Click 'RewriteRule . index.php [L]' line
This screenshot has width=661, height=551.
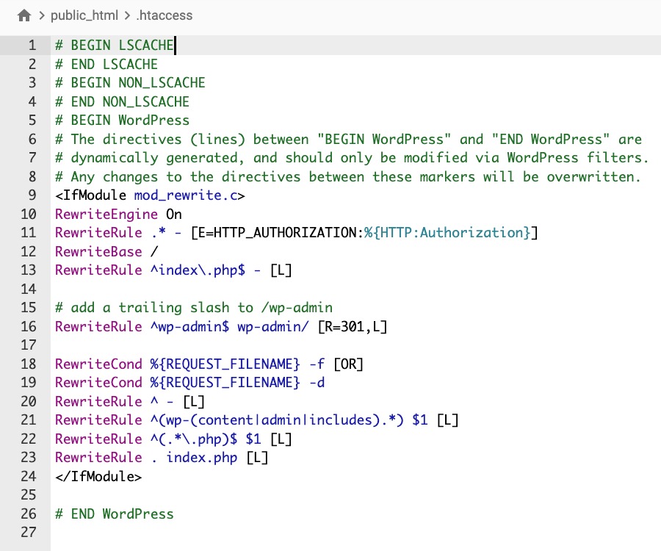click(x=162, y=458)
